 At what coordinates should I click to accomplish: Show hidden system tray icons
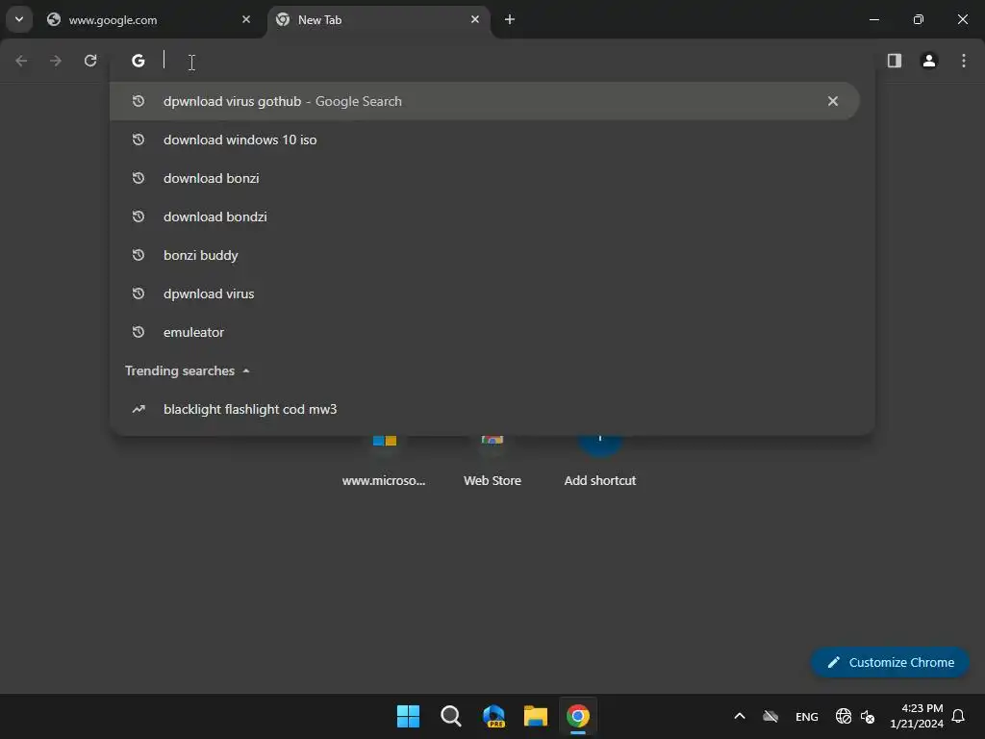740,716
